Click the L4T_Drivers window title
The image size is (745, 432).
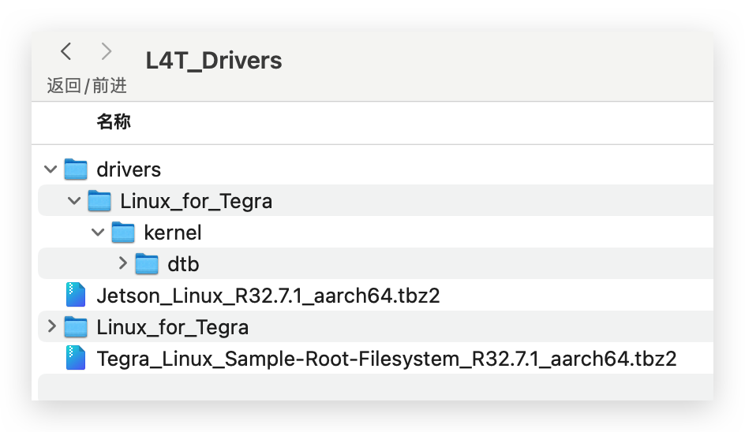pyautogui.click(x=214, y=61)
